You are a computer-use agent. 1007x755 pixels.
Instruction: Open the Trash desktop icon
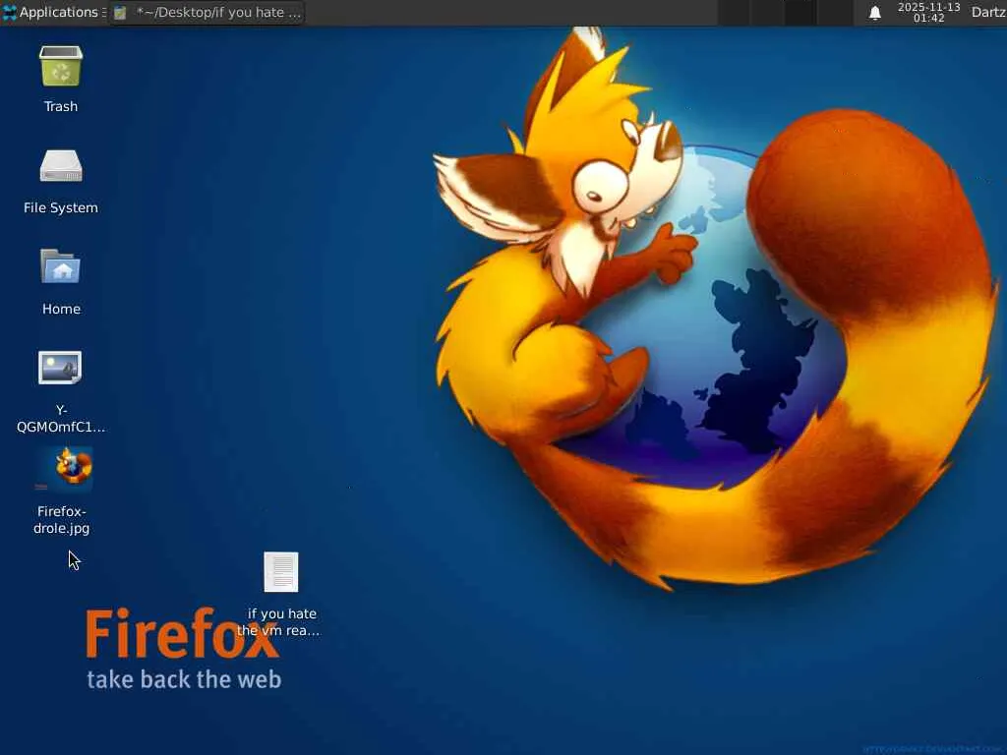60,66
